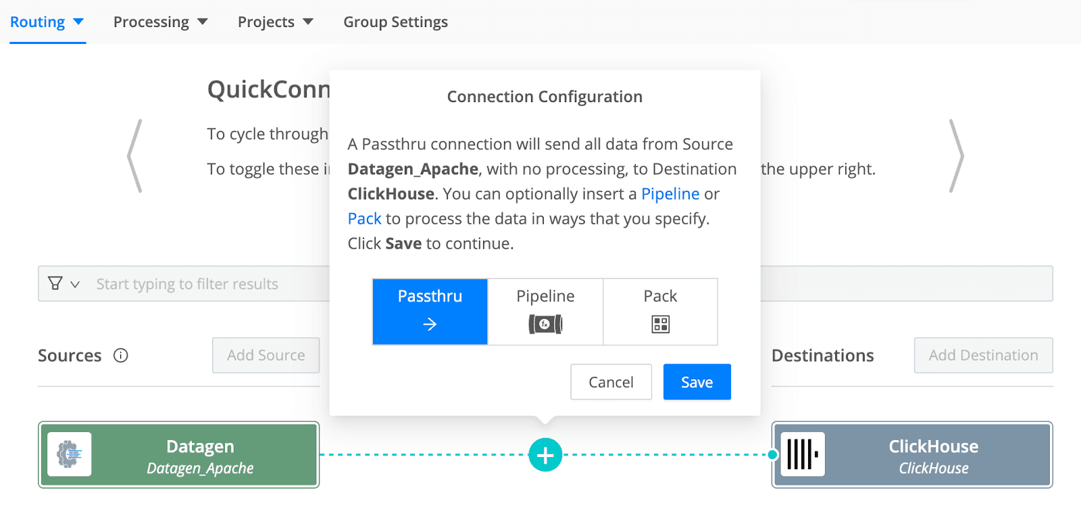
Task: Click the Datagen source gear icon
Action: (x=70, y=454)
